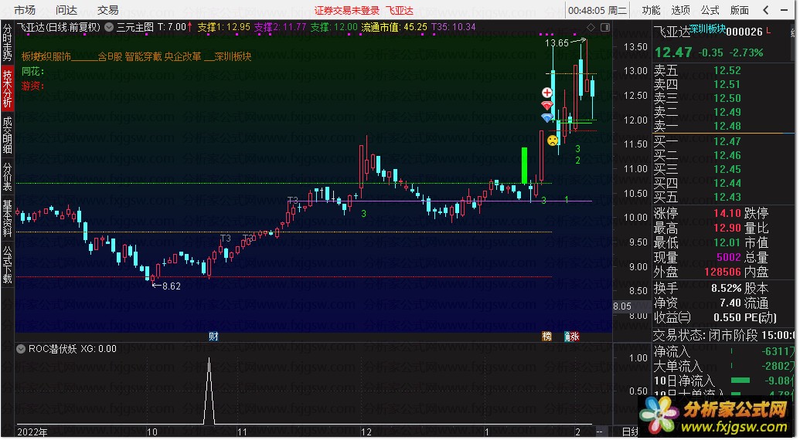
Task: Open the 交易 menu
Action: coord(107,10)
